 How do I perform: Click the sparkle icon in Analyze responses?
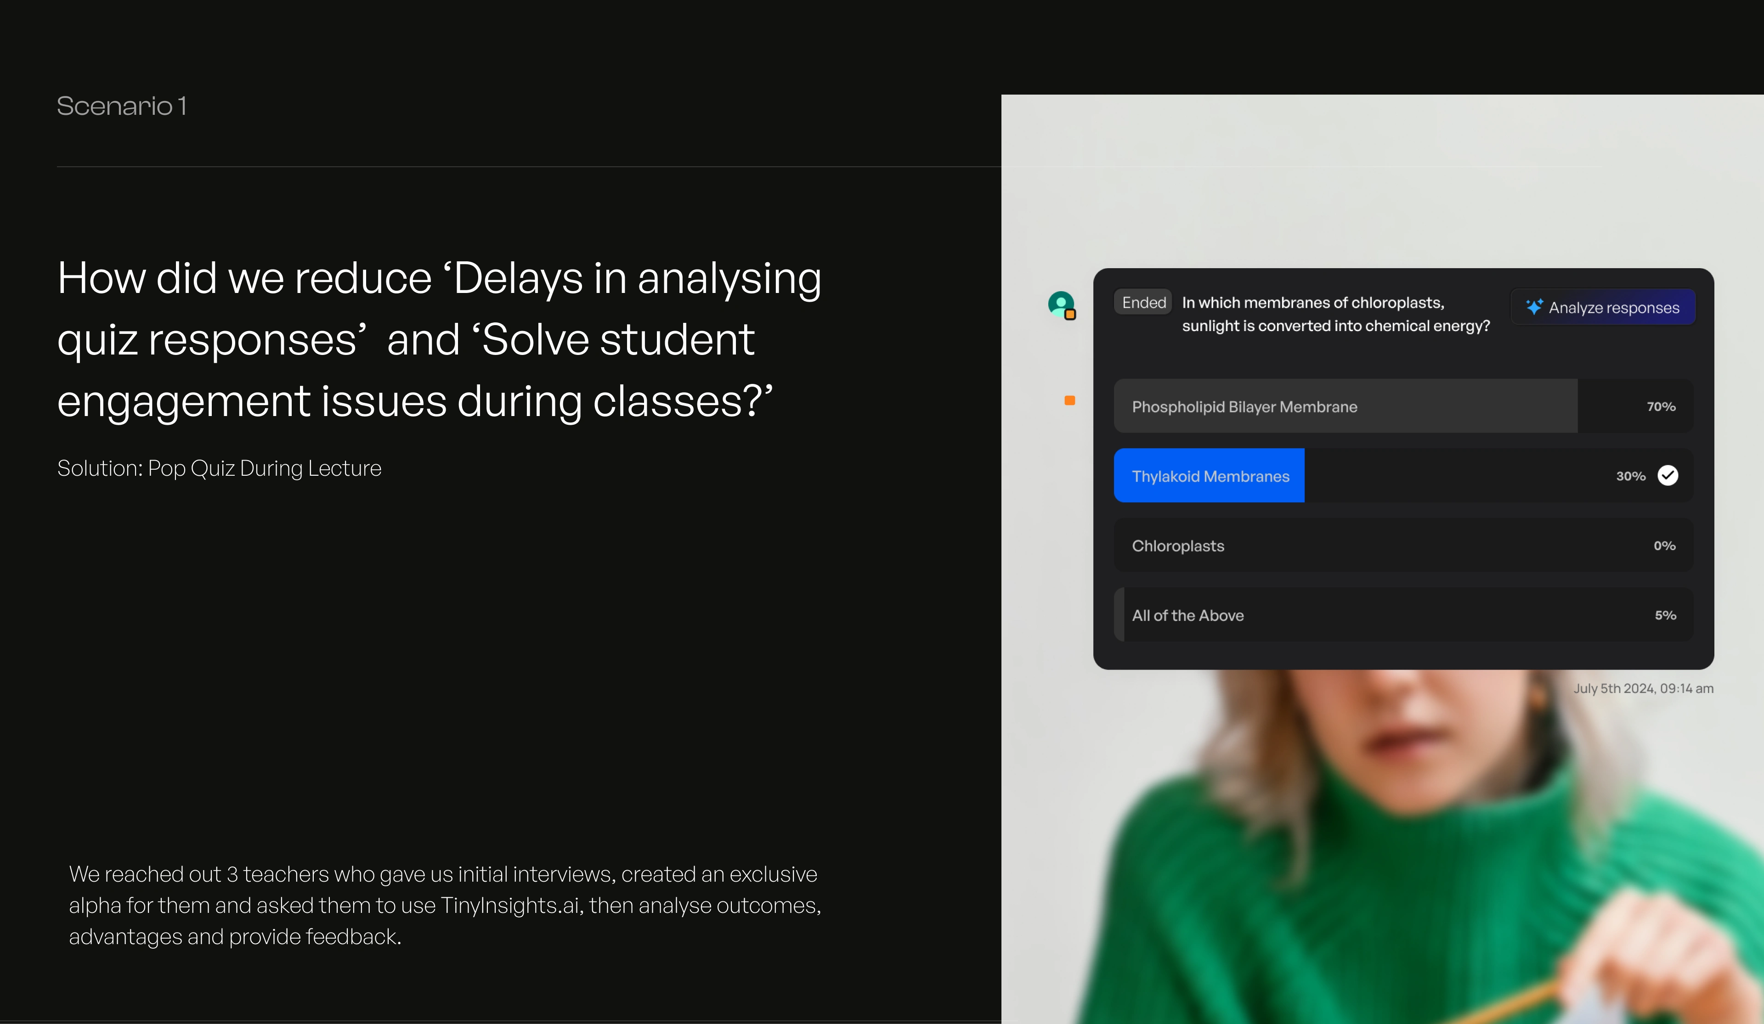tap(1534, 307)
